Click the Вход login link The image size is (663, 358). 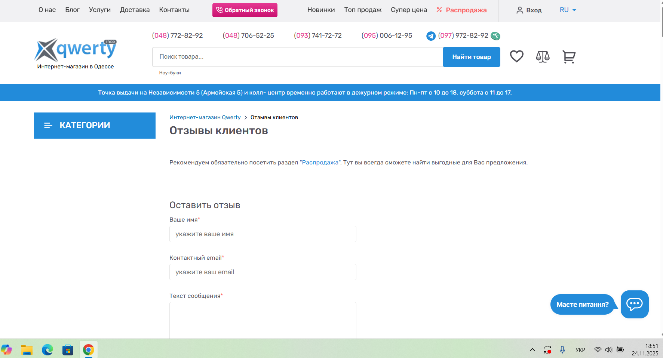click(529, 10)
